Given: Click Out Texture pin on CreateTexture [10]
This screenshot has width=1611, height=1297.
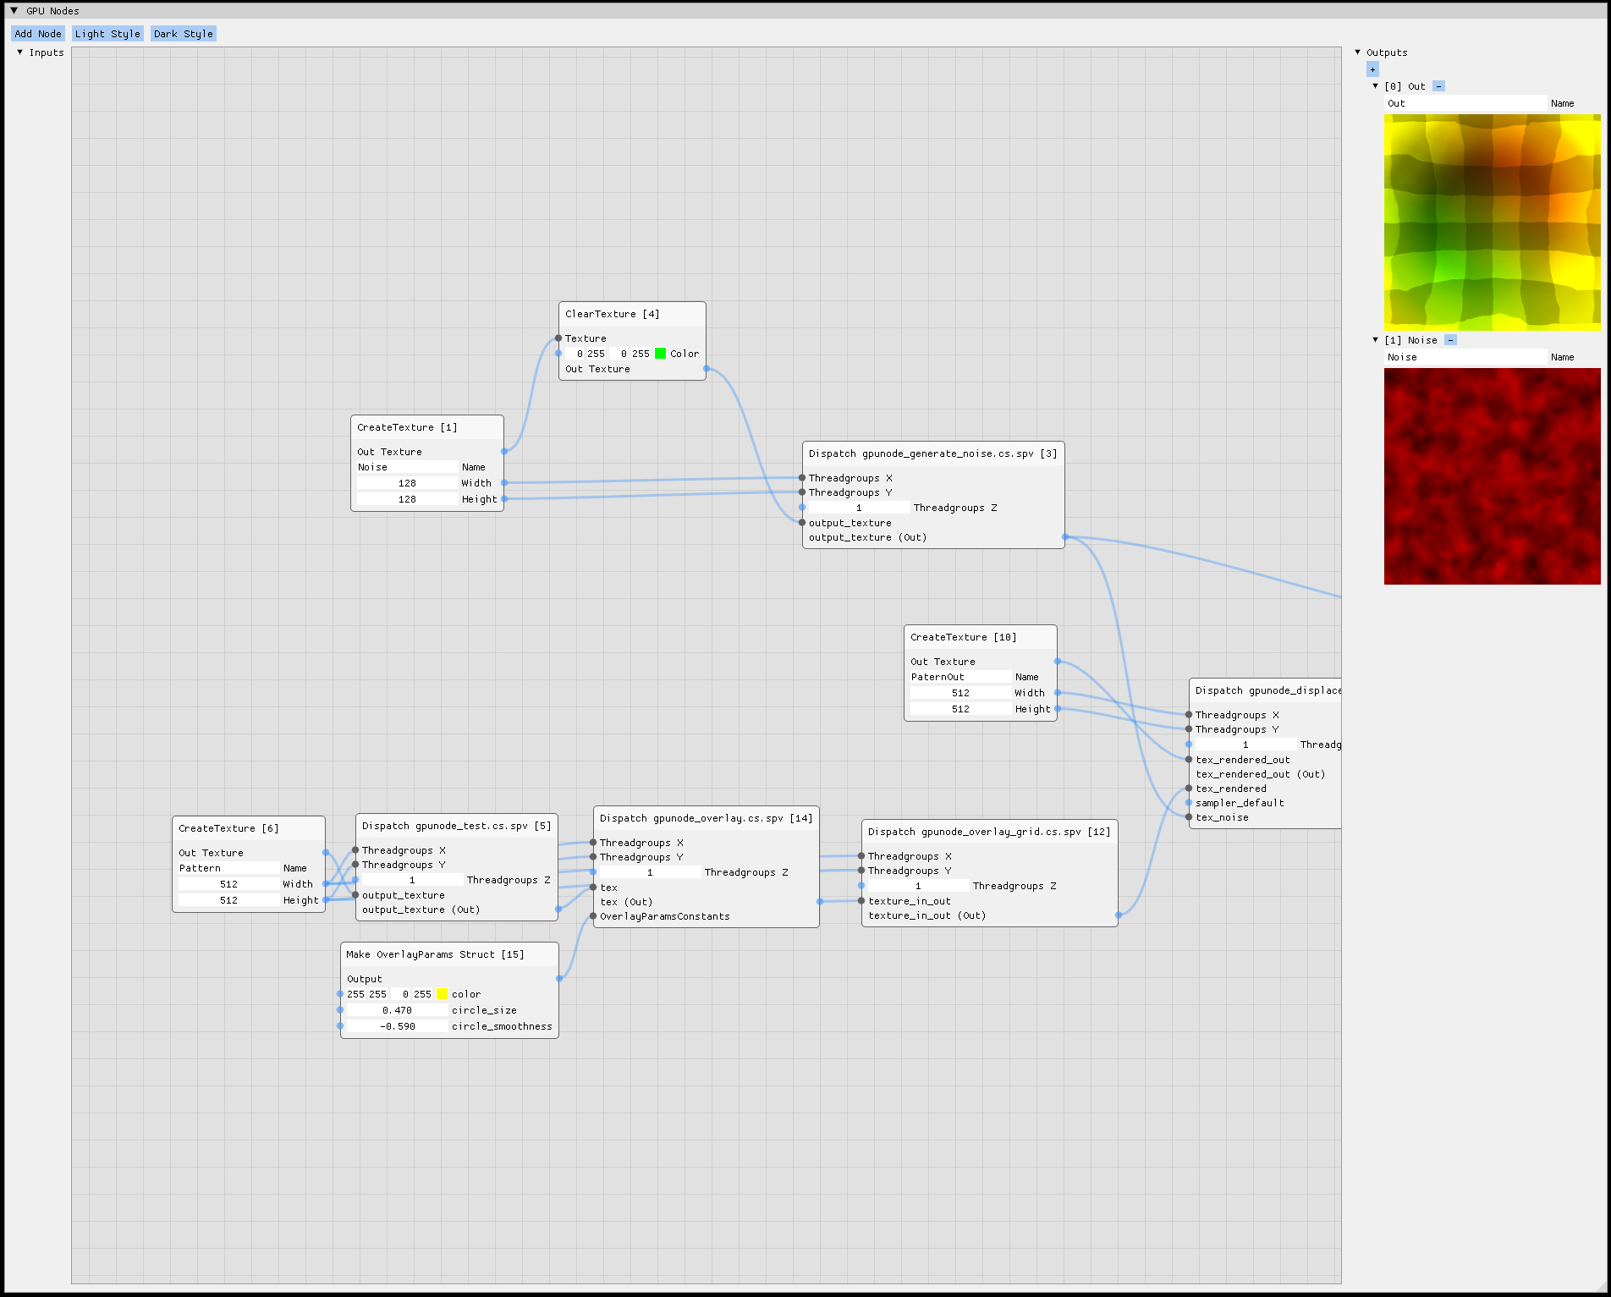Looking at the screenshot, I should click(1058, 662).
